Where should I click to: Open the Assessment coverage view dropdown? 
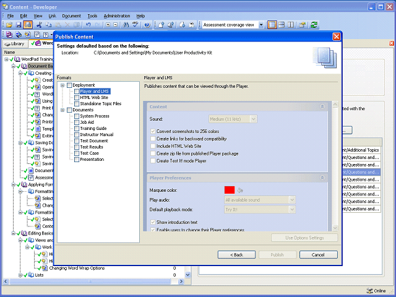(261, 25)
